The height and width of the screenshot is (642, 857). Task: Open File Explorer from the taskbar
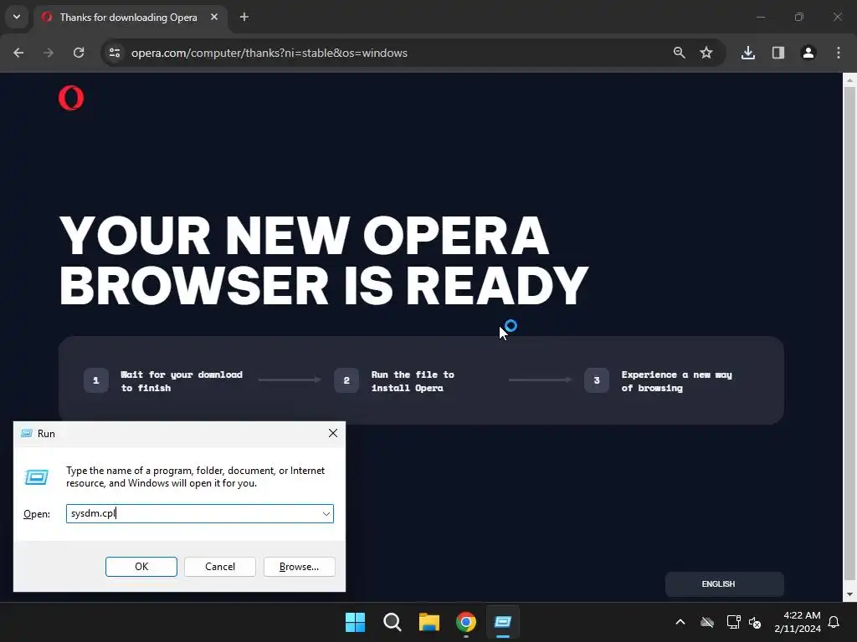(429, 622)
